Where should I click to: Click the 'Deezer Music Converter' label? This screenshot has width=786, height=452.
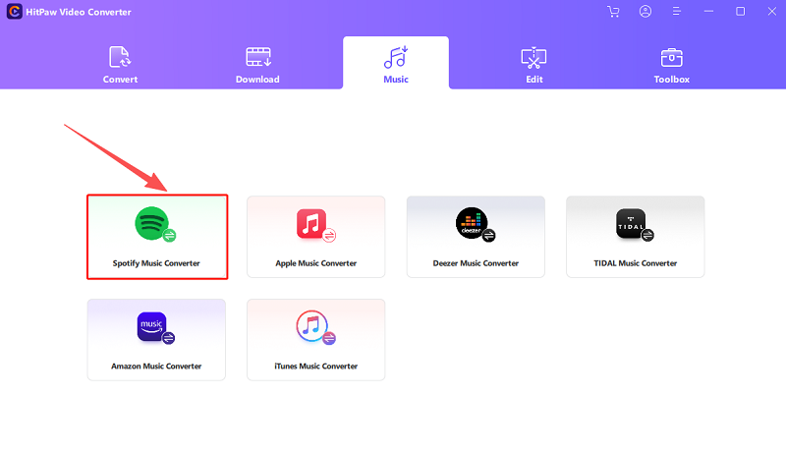pos(476,263)
